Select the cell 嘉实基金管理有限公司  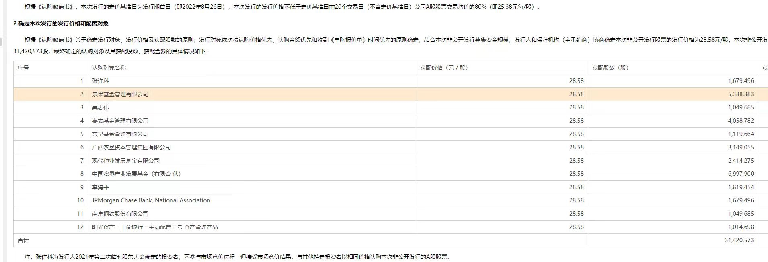click(252, 121)
